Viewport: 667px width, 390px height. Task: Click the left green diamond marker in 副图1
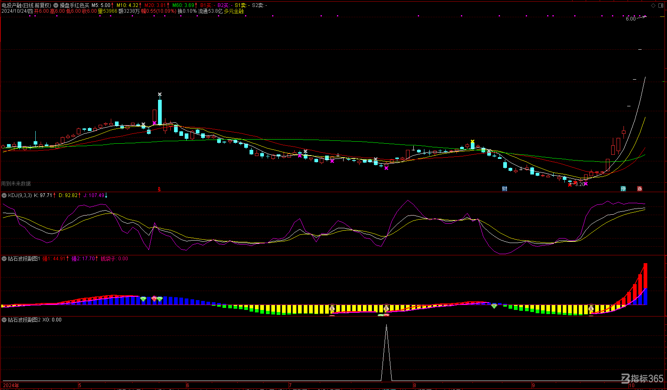(x=143, y=299)
